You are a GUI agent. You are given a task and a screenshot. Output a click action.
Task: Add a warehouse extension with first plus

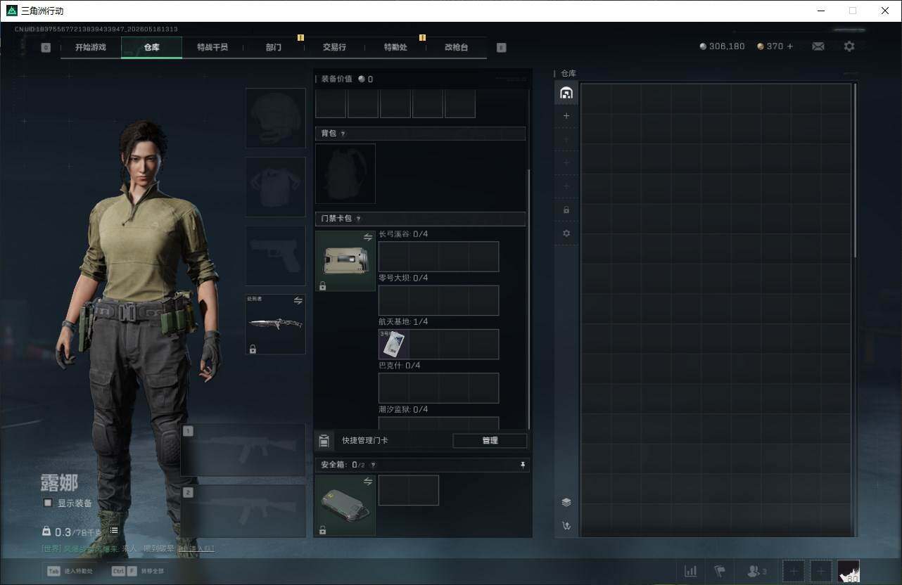(566, 116)
